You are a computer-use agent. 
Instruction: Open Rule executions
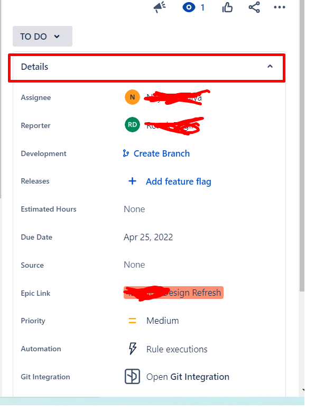pos(177,349)
